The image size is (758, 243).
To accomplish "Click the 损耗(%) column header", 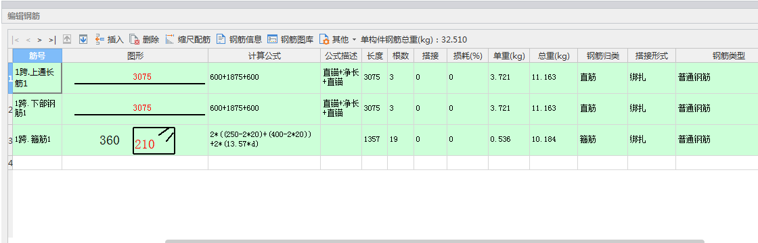I will point(468,55).
